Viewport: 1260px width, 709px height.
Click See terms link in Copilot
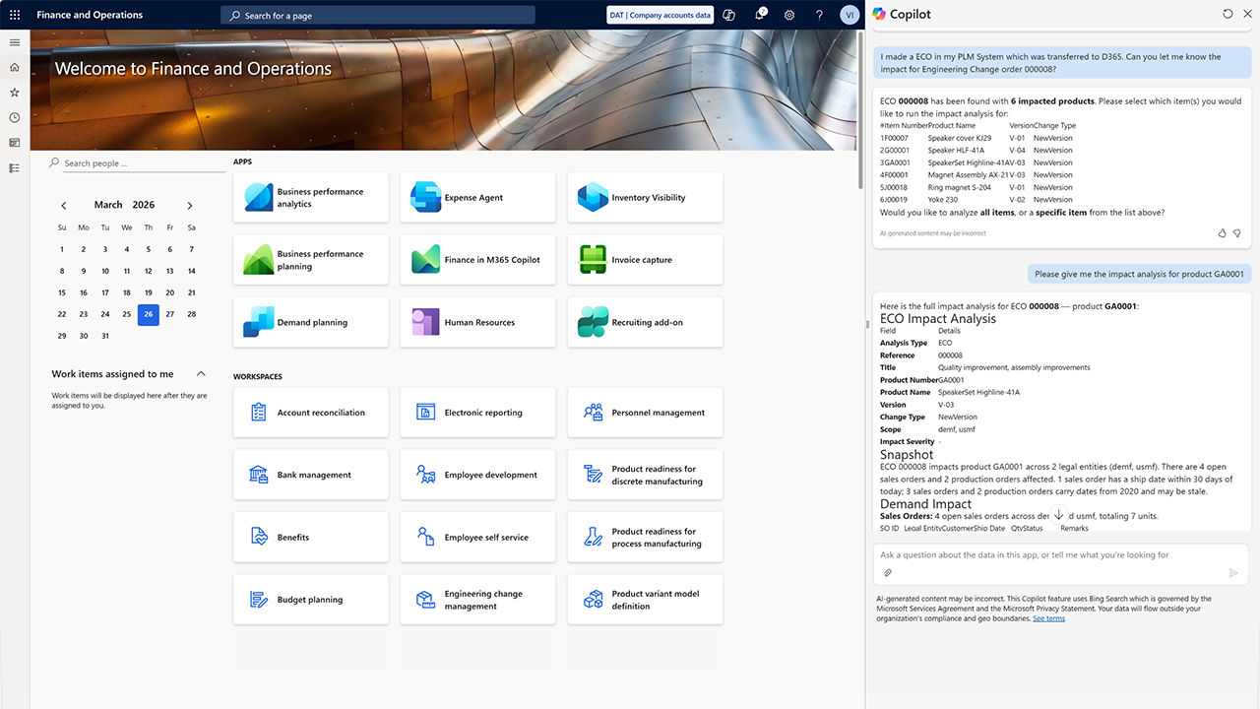coord(1048,618)
